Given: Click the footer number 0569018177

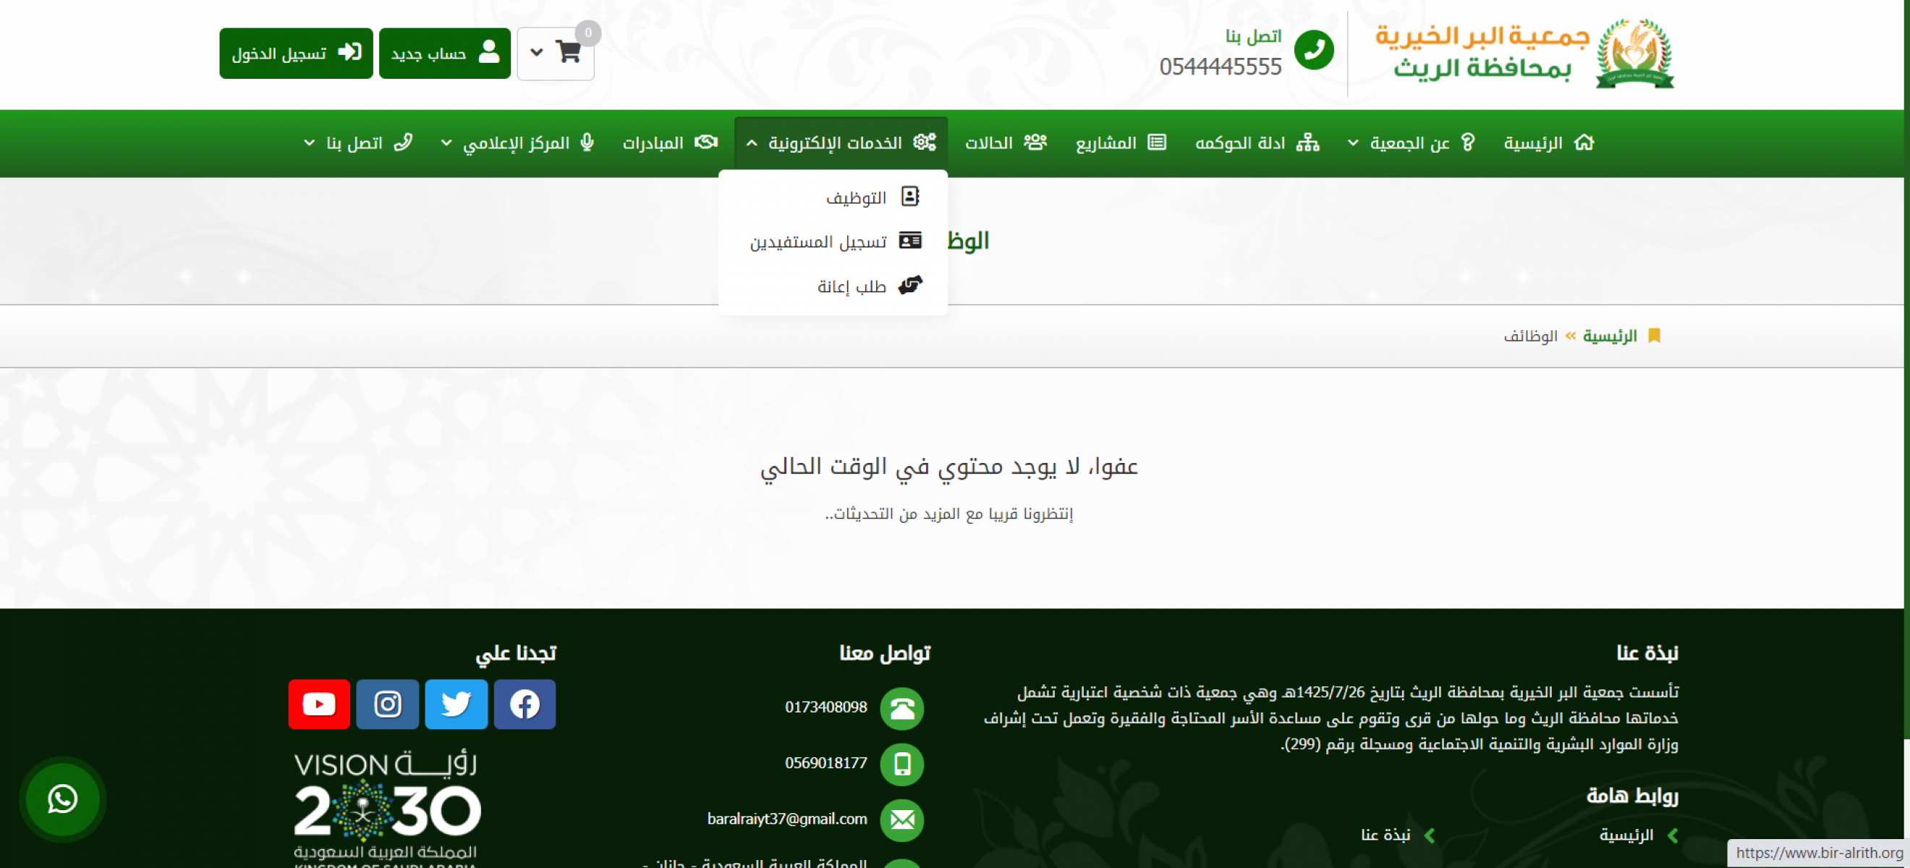Looking at the screenshot, I should pos(826,762).
